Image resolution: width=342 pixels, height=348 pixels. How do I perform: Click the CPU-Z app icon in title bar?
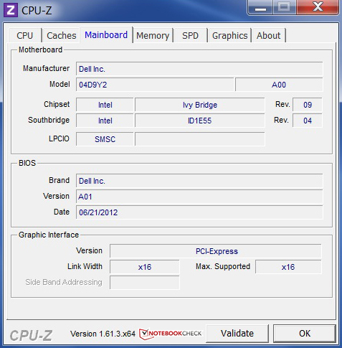pos(11,10)
